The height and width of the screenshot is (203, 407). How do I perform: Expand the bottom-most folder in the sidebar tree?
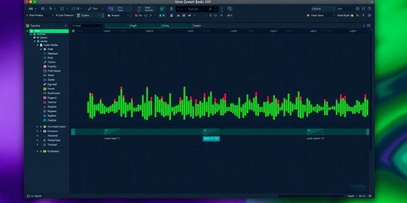point(37,151)
